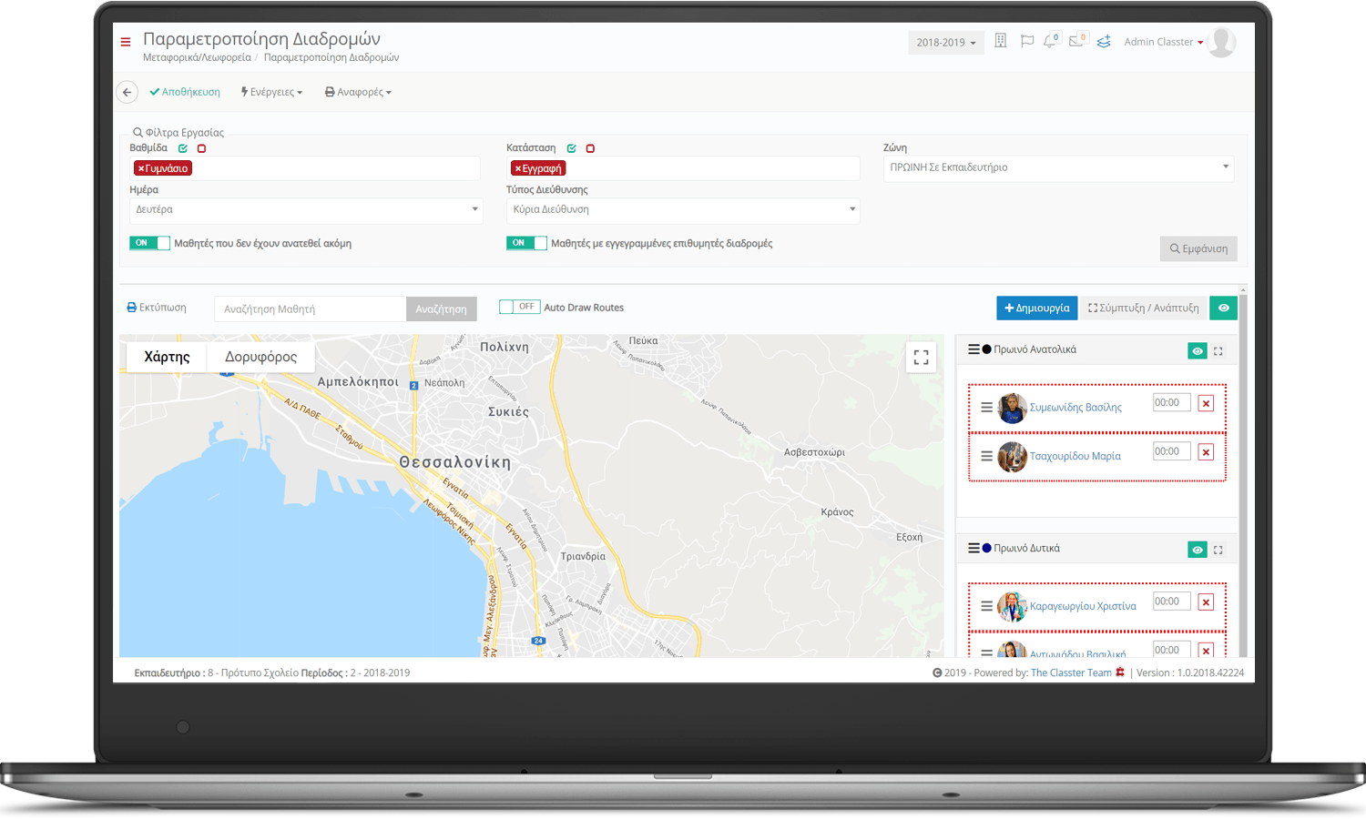Open student Συμεωνίδης Βασίλης link
Viewport: 1366px width, 819px height.
(x=1075, y=408)
